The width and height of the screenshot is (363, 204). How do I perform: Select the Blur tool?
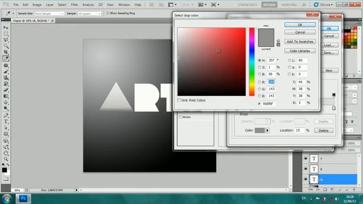tap(6, 102)
